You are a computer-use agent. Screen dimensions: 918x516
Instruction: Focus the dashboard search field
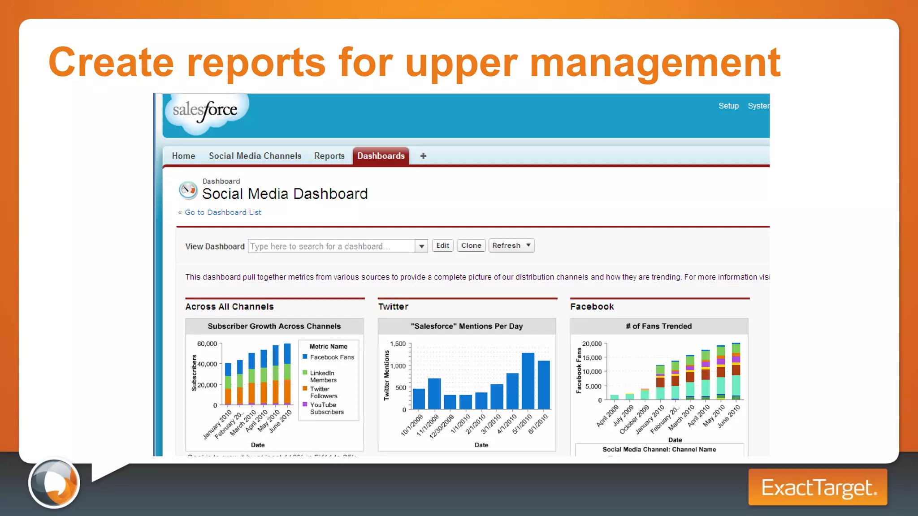[x=331, y=246]
